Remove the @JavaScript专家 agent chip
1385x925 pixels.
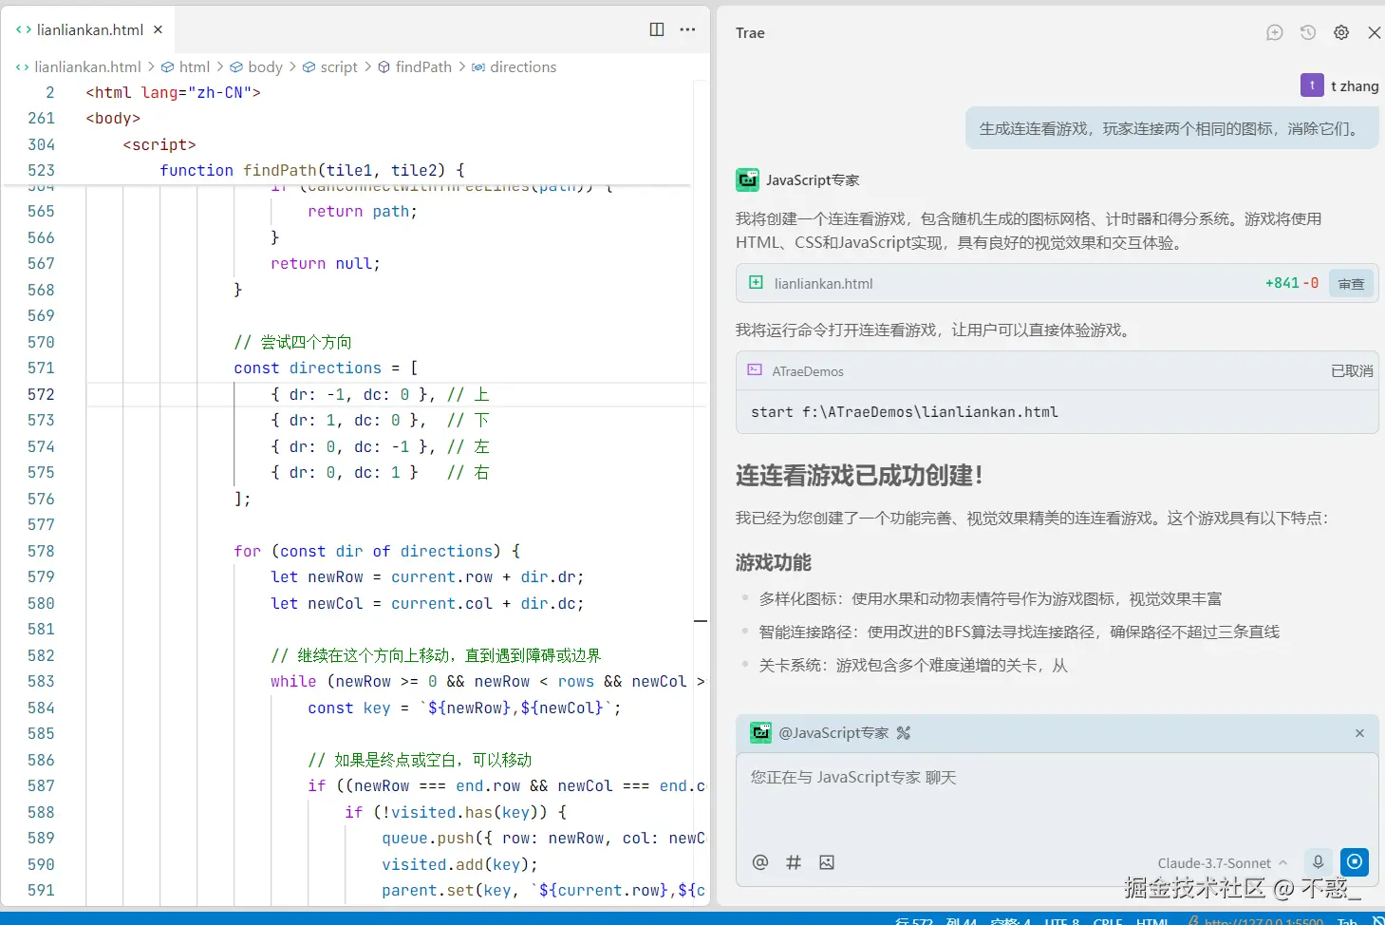(1359, 733)
